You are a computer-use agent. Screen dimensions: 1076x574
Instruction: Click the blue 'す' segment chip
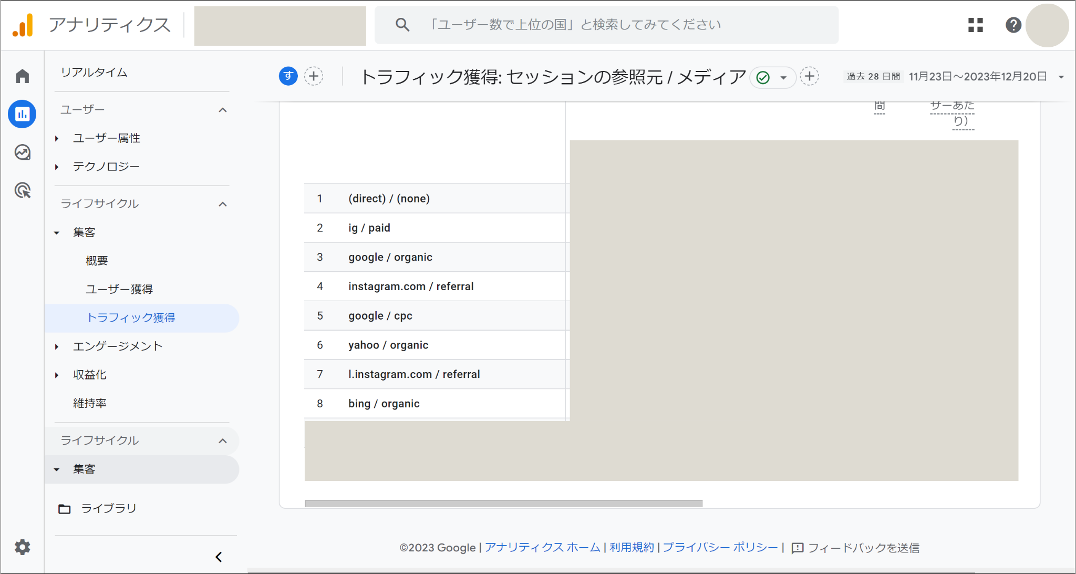[288, 77]
